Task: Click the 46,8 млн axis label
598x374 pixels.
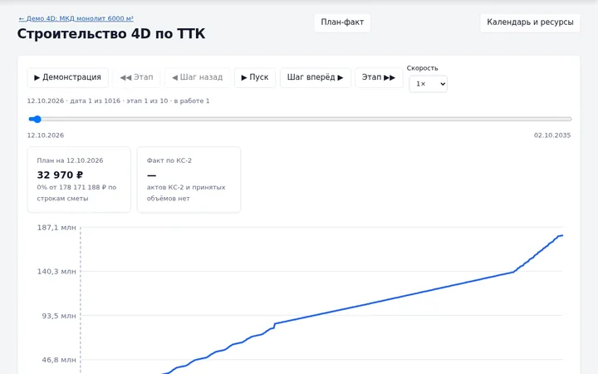Action: click(x=59, y=360)
